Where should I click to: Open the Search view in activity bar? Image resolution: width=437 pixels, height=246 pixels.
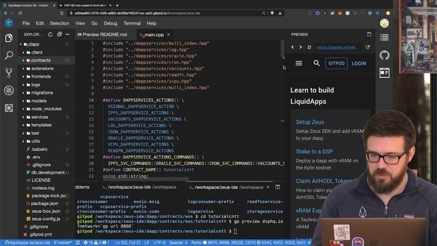click(9, 55)
